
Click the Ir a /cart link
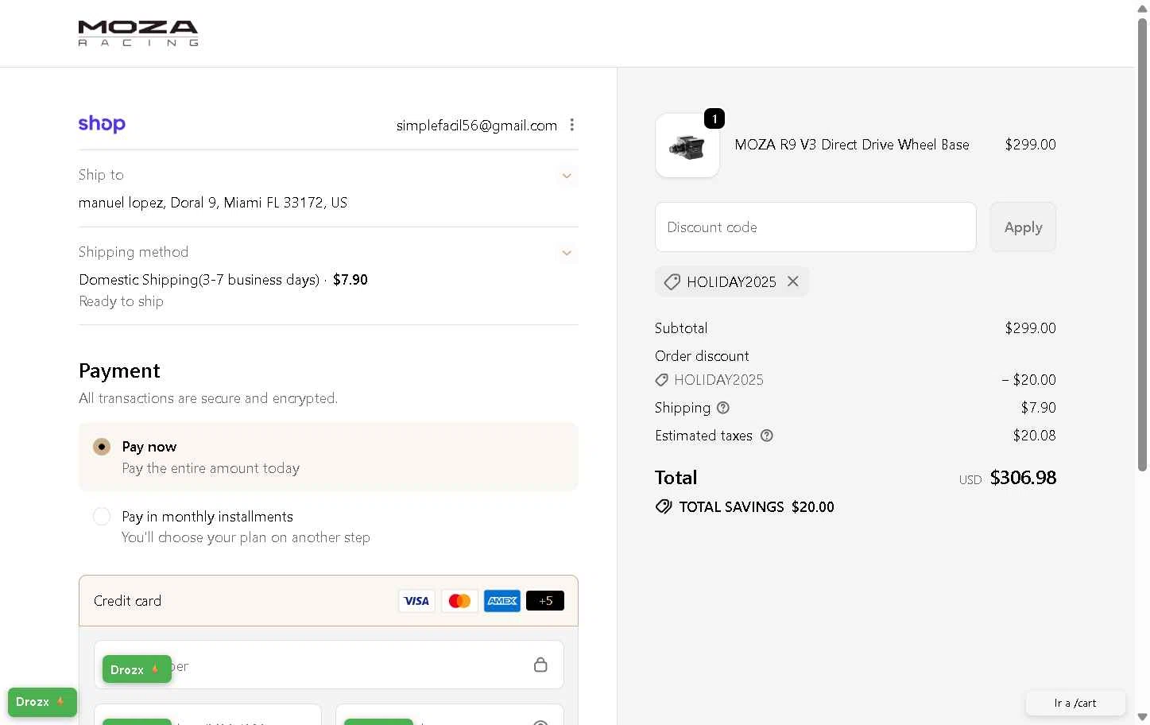coord(1075,703)
